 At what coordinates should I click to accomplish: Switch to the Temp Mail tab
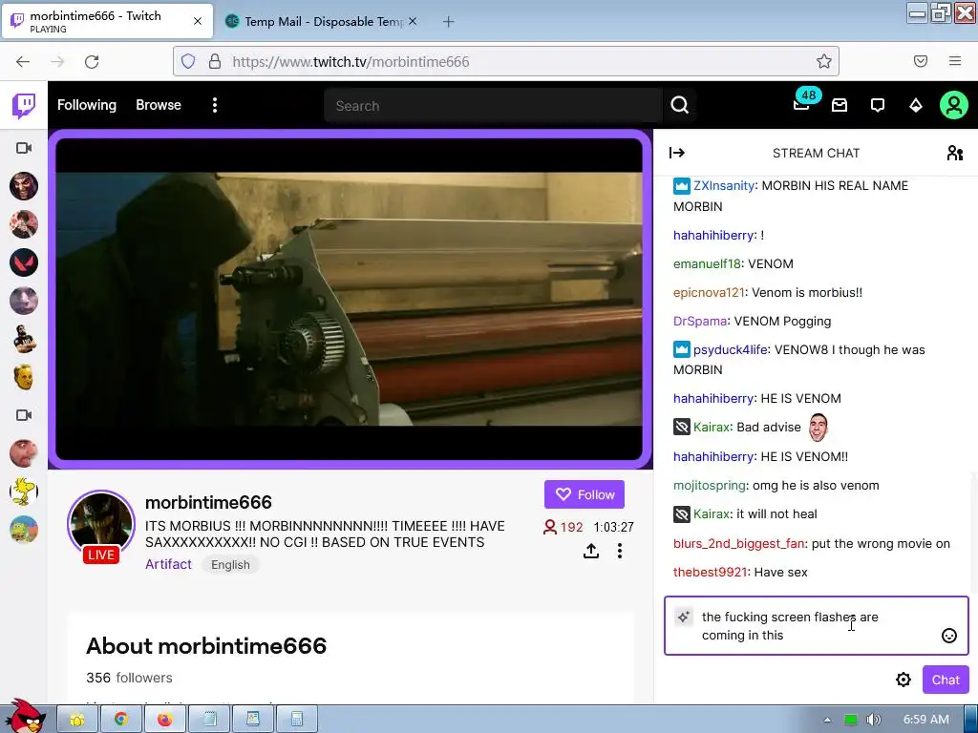[x=323, y=22]
